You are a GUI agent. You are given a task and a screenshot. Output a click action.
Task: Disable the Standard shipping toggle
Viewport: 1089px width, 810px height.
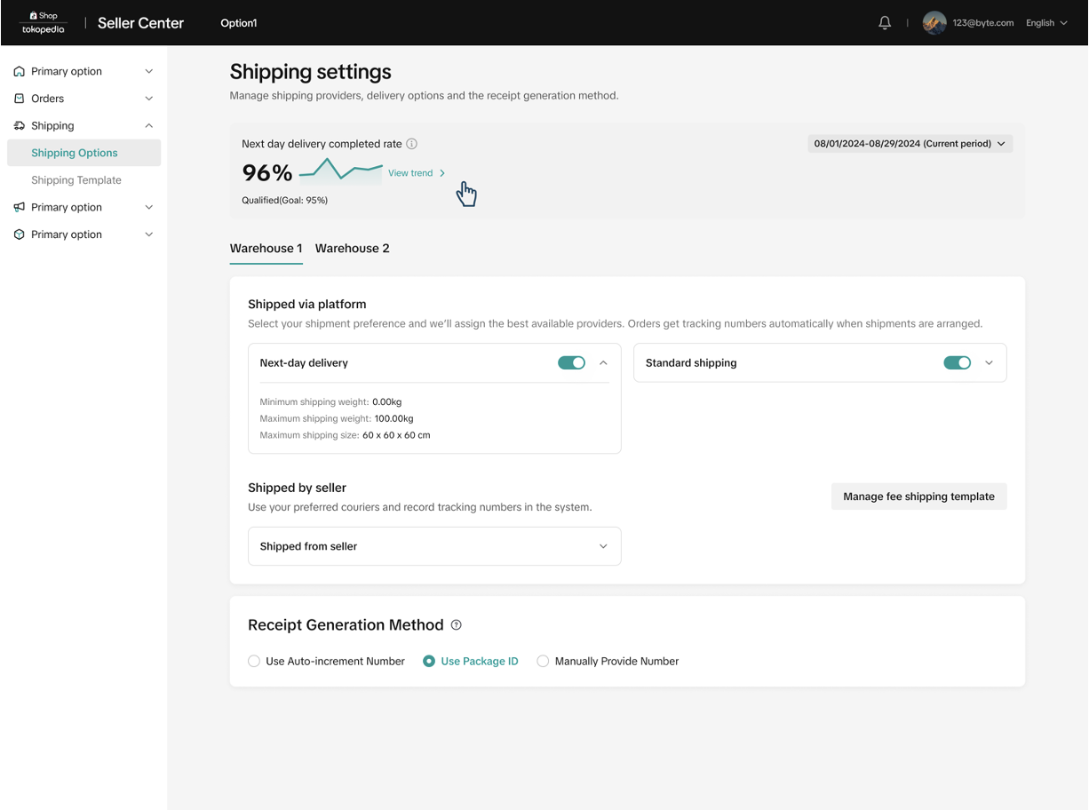tap(957, 363)
